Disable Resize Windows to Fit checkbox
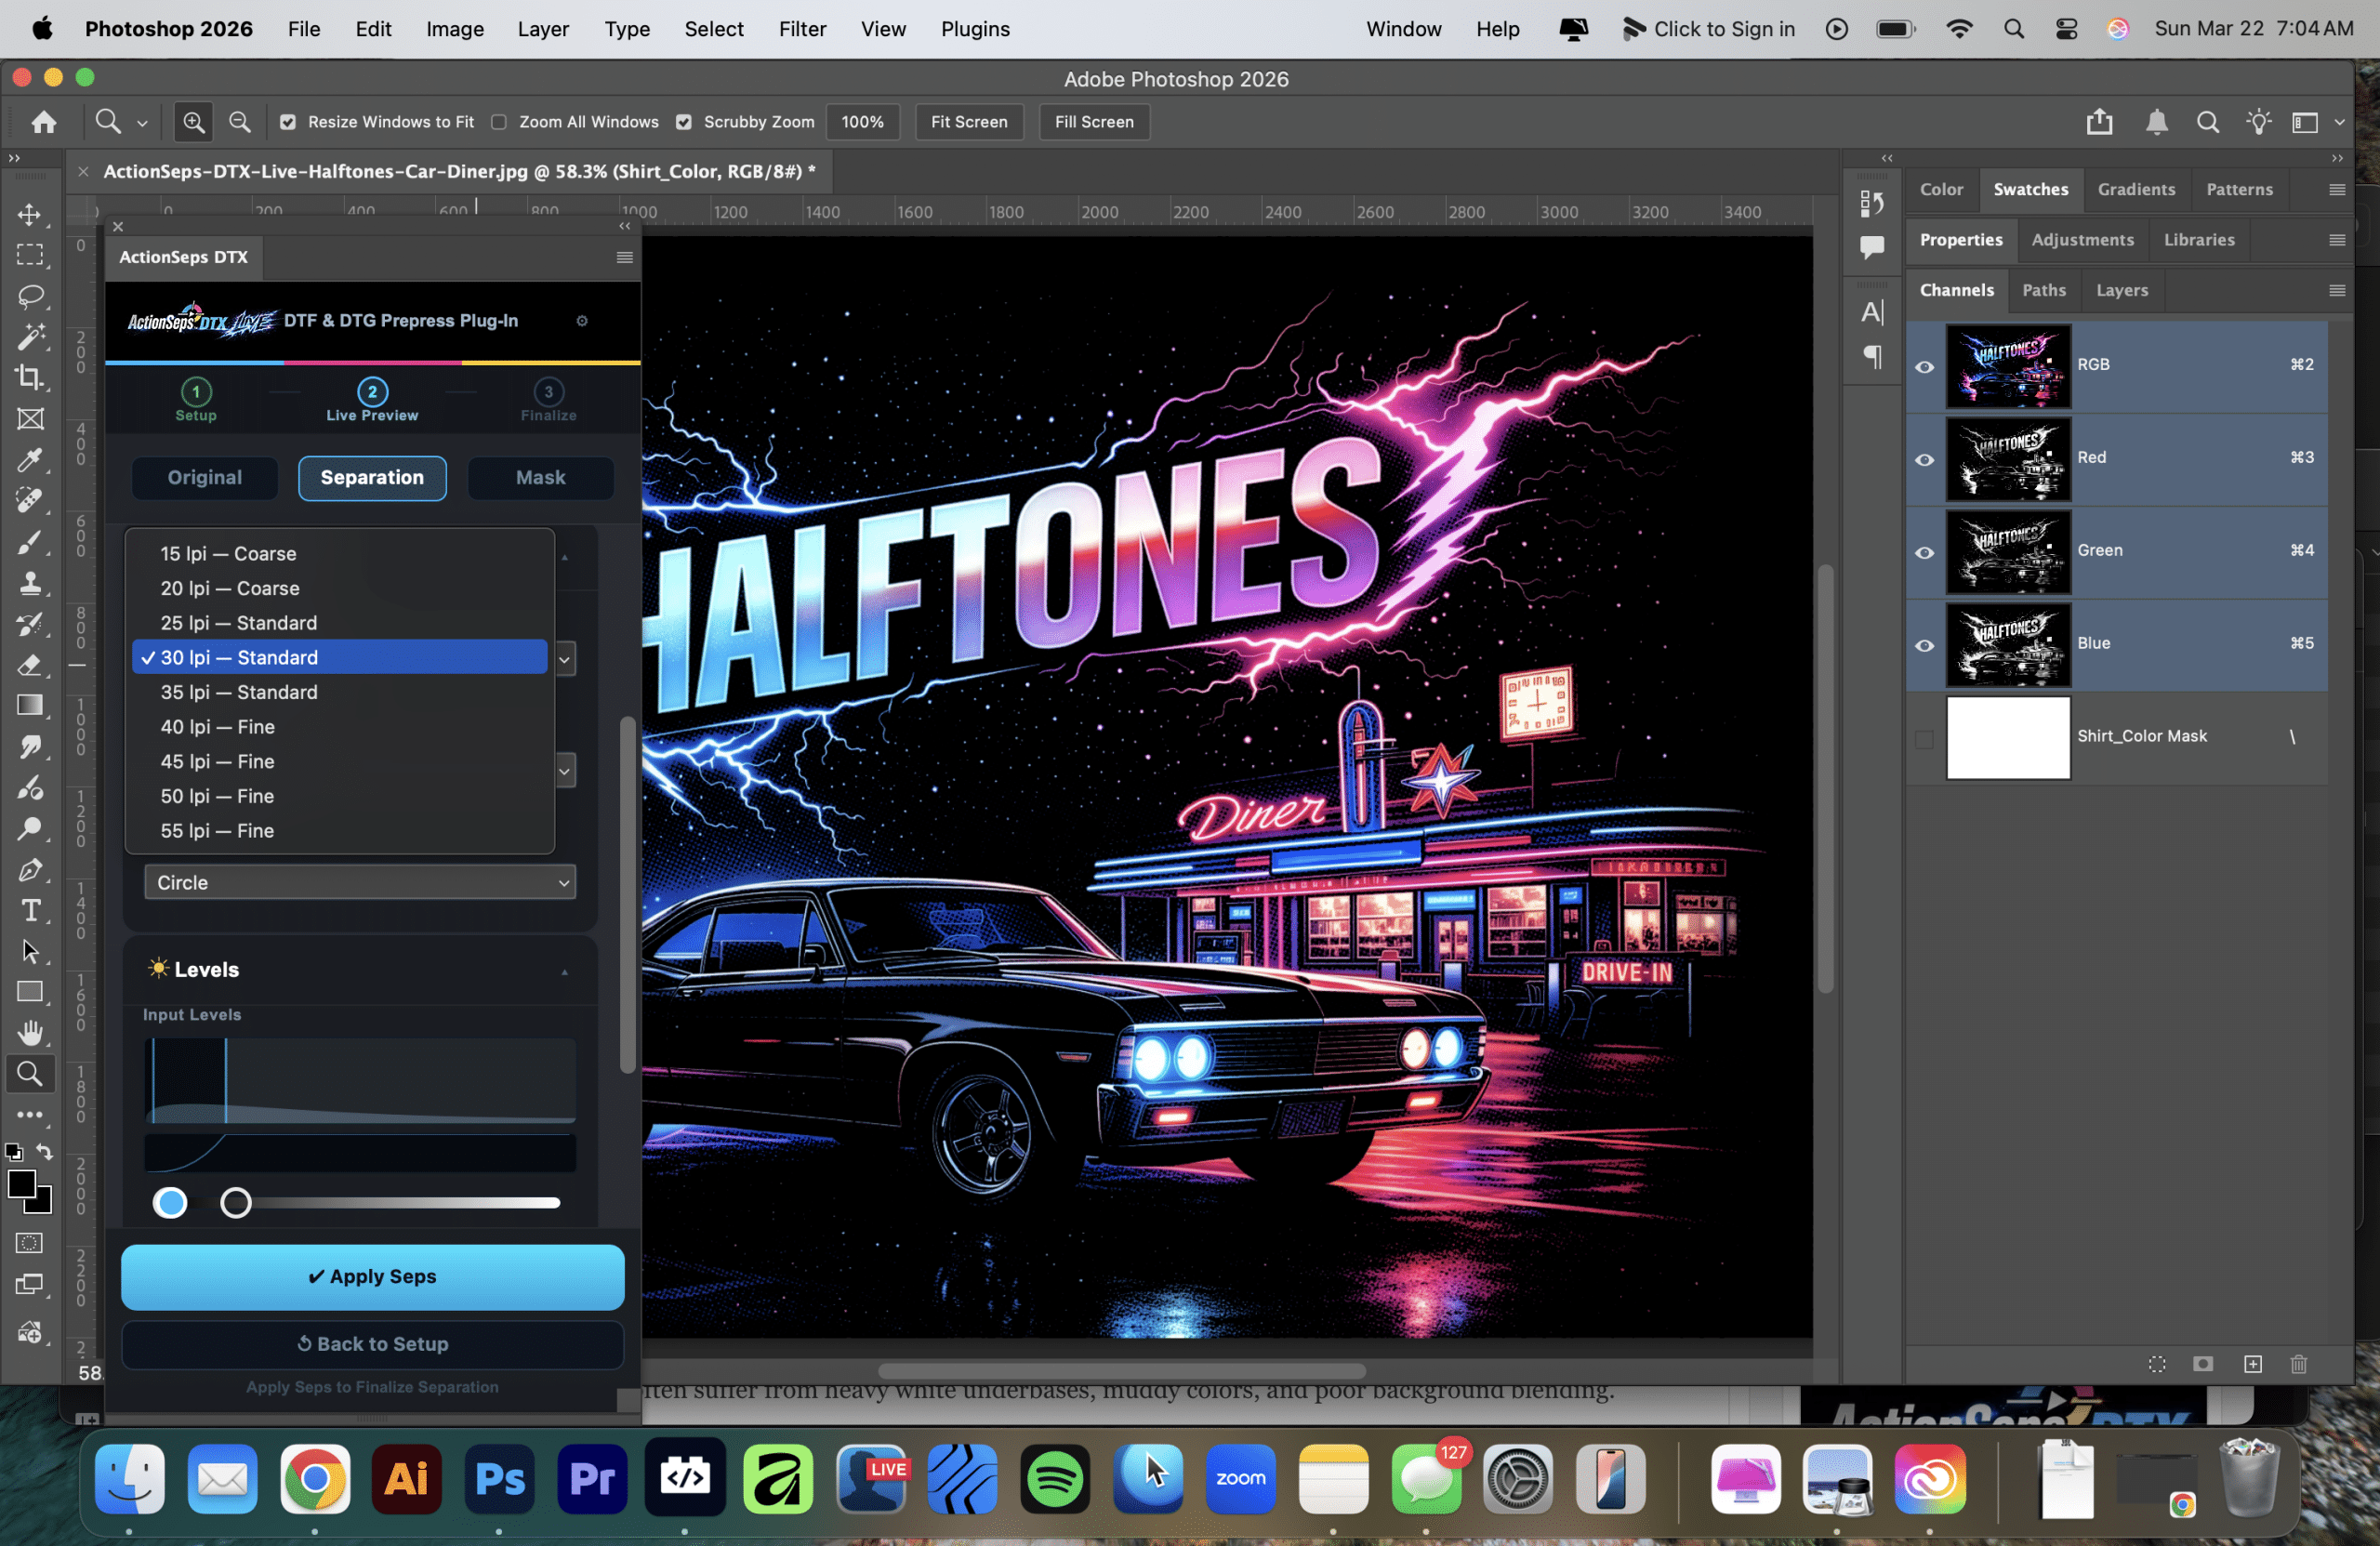This screenshot has height=1546, width=2380. tap(288, 122)
